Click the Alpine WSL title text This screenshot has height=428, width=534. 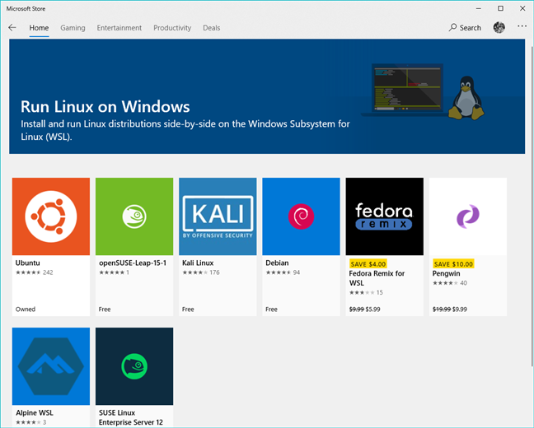35,412
